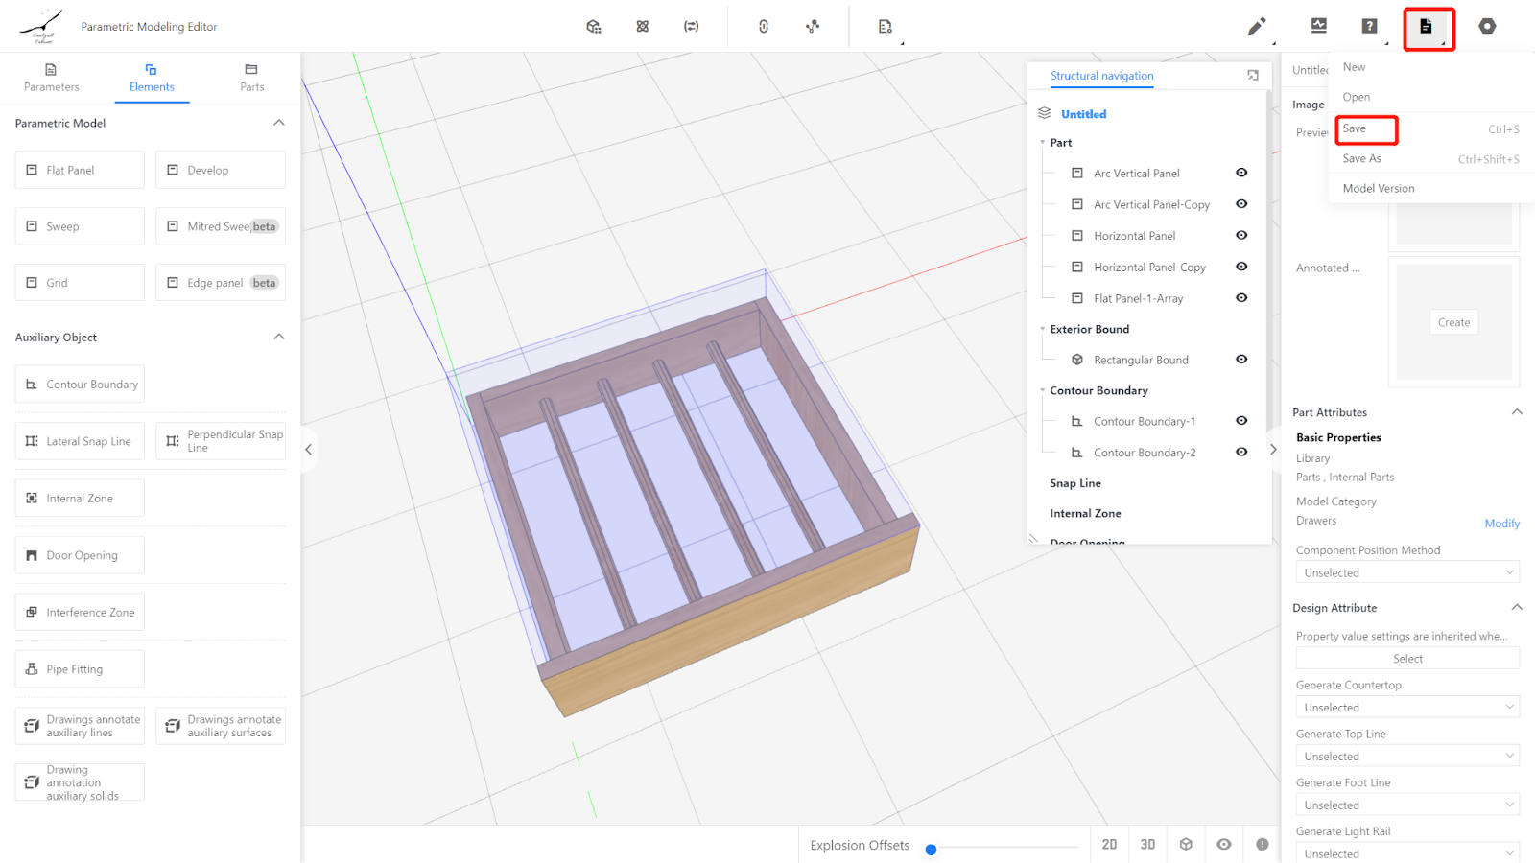Click the hexagon settings icon at top right
The image size is (1535, 863).
[x=1487, y=26]
